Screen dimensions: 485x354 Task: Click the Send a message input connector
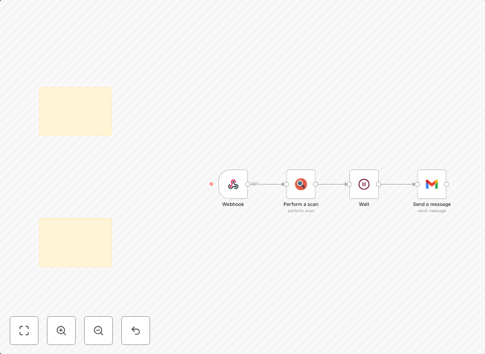coord(417,185)
